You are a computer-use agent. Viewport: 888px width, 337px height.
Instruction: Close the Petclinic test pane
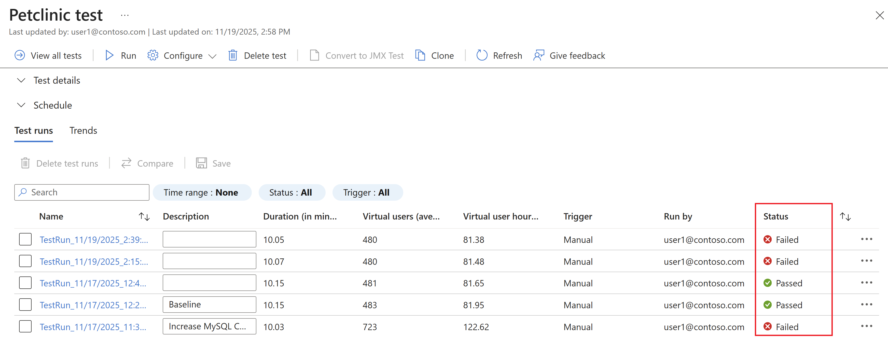[879, 15]
